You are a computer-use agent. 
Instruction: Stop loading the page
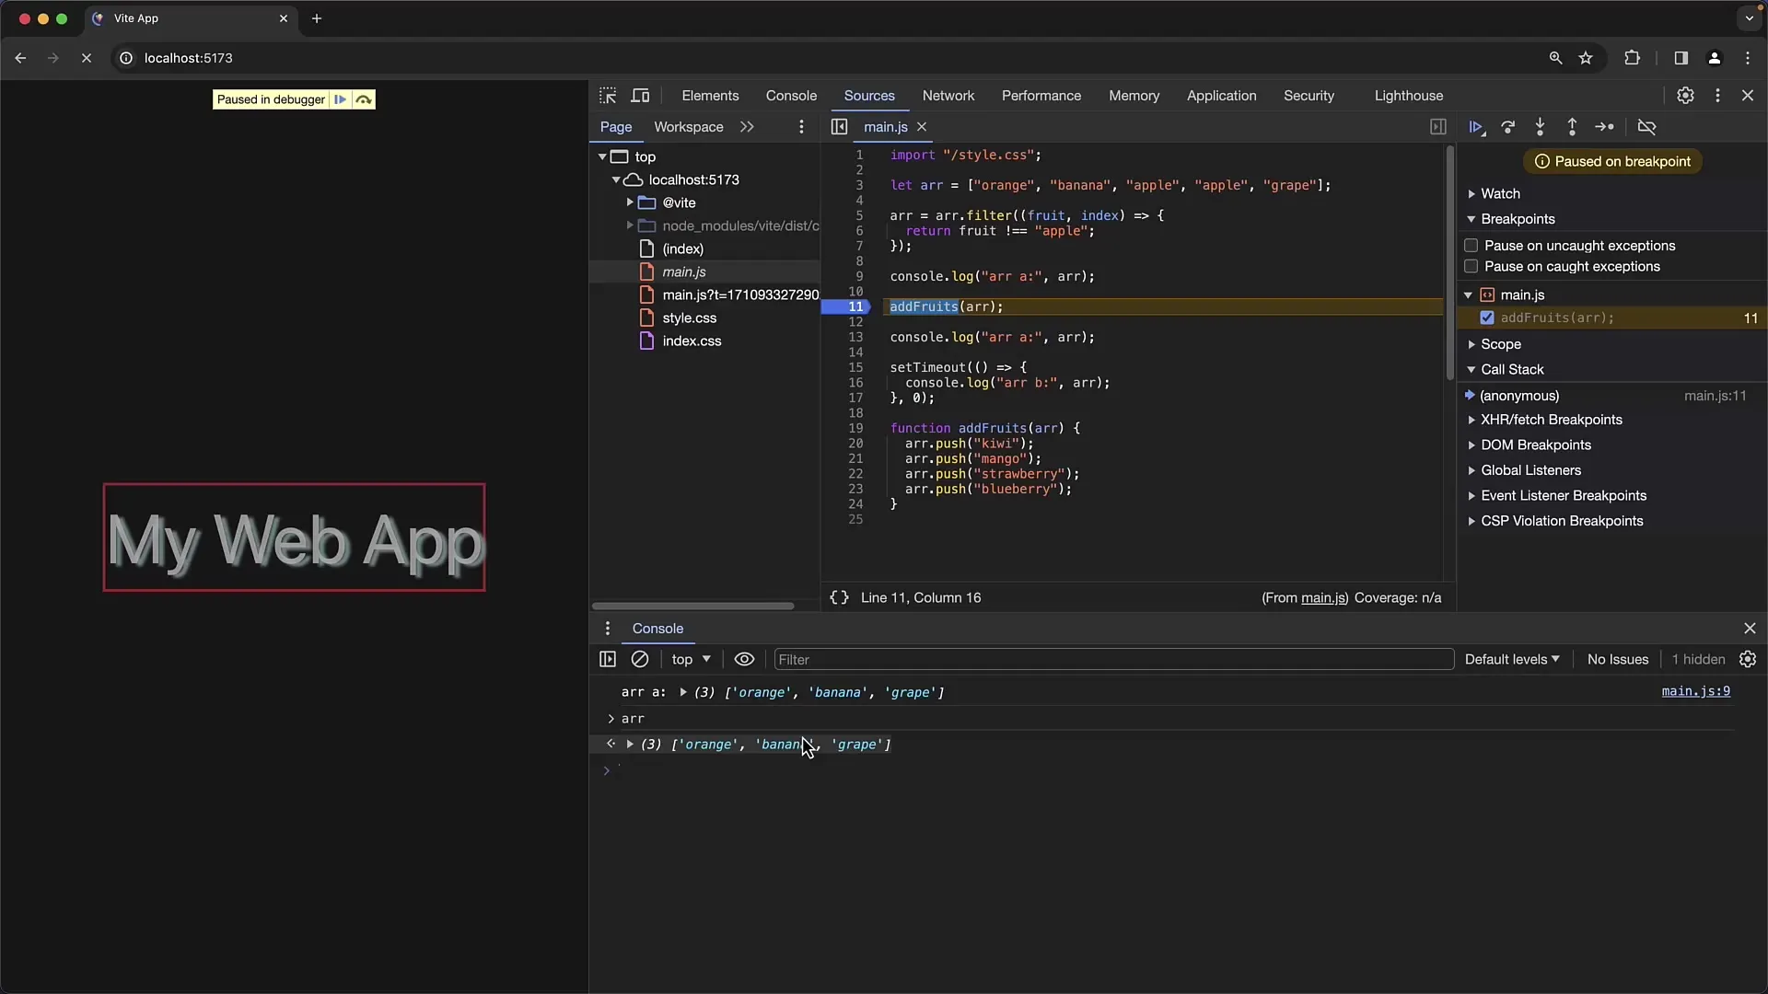[x=87, y=58]
